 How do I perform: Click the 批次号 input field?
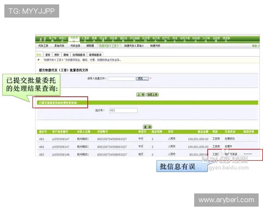pos(123,111)
